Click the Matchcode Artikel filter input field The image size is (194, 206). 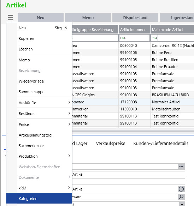point(176,38)
